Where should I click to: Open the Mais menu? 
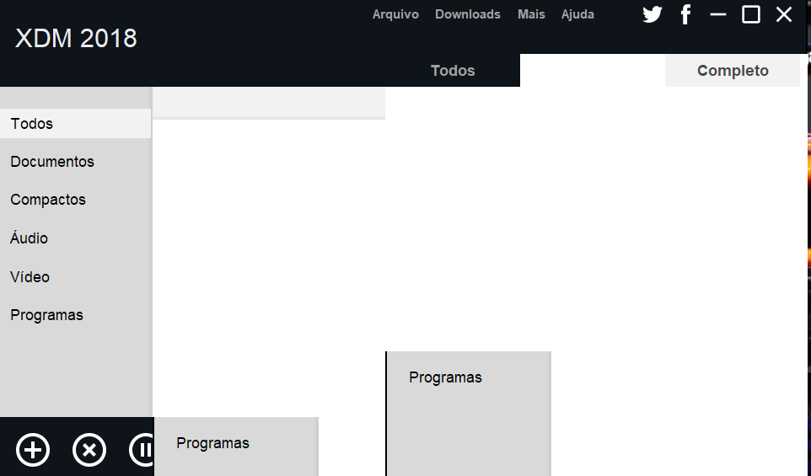pos(531,14)
